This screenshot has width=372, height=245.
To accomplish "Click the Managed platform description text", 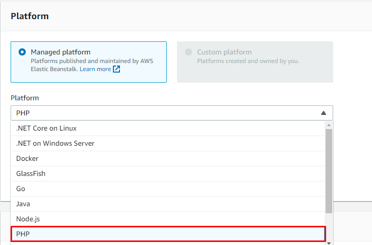I will pyautogui.click(x=92, y=65).
